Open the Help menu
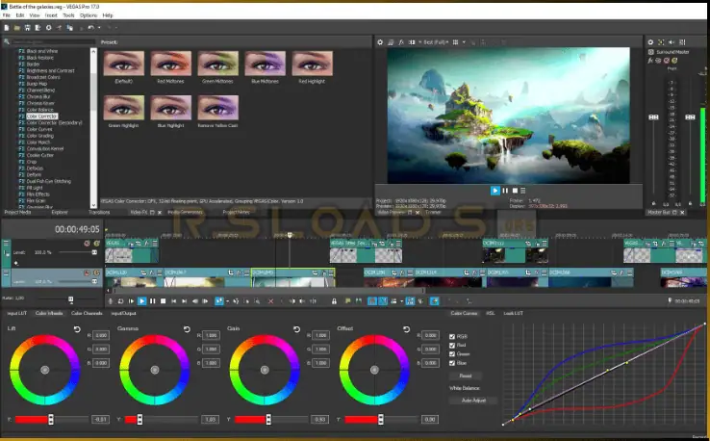 (x=108, y=15)
